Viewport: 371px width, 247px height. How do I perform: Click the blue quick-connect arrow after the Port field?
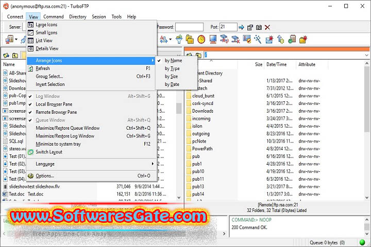(241, 27)
